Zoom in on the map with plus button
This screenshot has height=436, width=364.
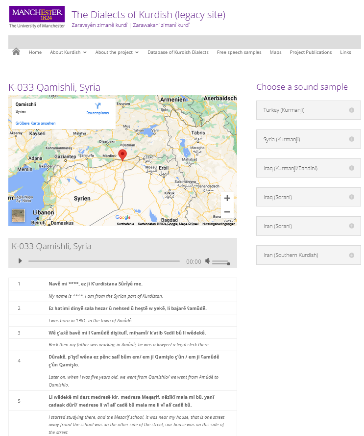pyautogui.click(x=227, y=198)
